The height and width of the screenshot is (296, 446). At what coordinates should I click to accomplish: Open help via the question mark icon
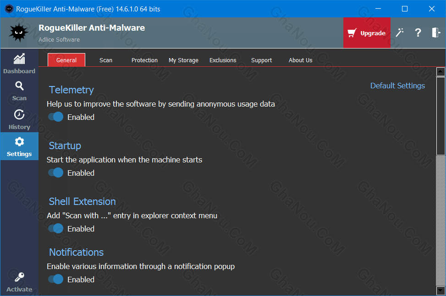[x=418, y=32]
